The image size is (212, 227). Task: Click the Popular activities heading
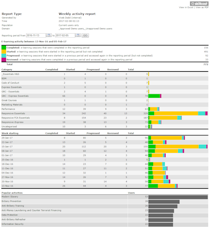[12, 193]
